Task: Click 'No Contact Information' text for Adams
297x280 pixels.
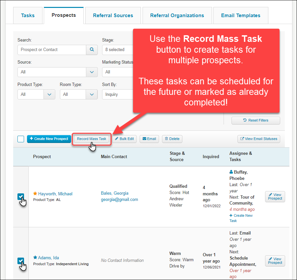Action: tap(122, 261)
